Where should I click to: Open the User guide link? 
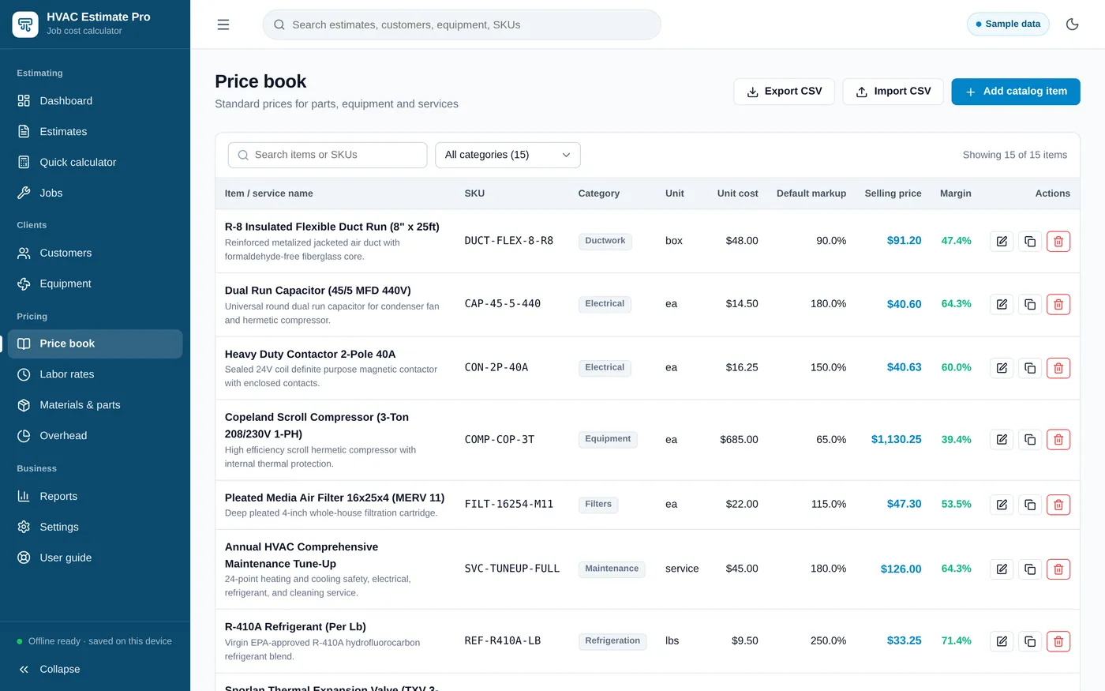click(95, 558)
